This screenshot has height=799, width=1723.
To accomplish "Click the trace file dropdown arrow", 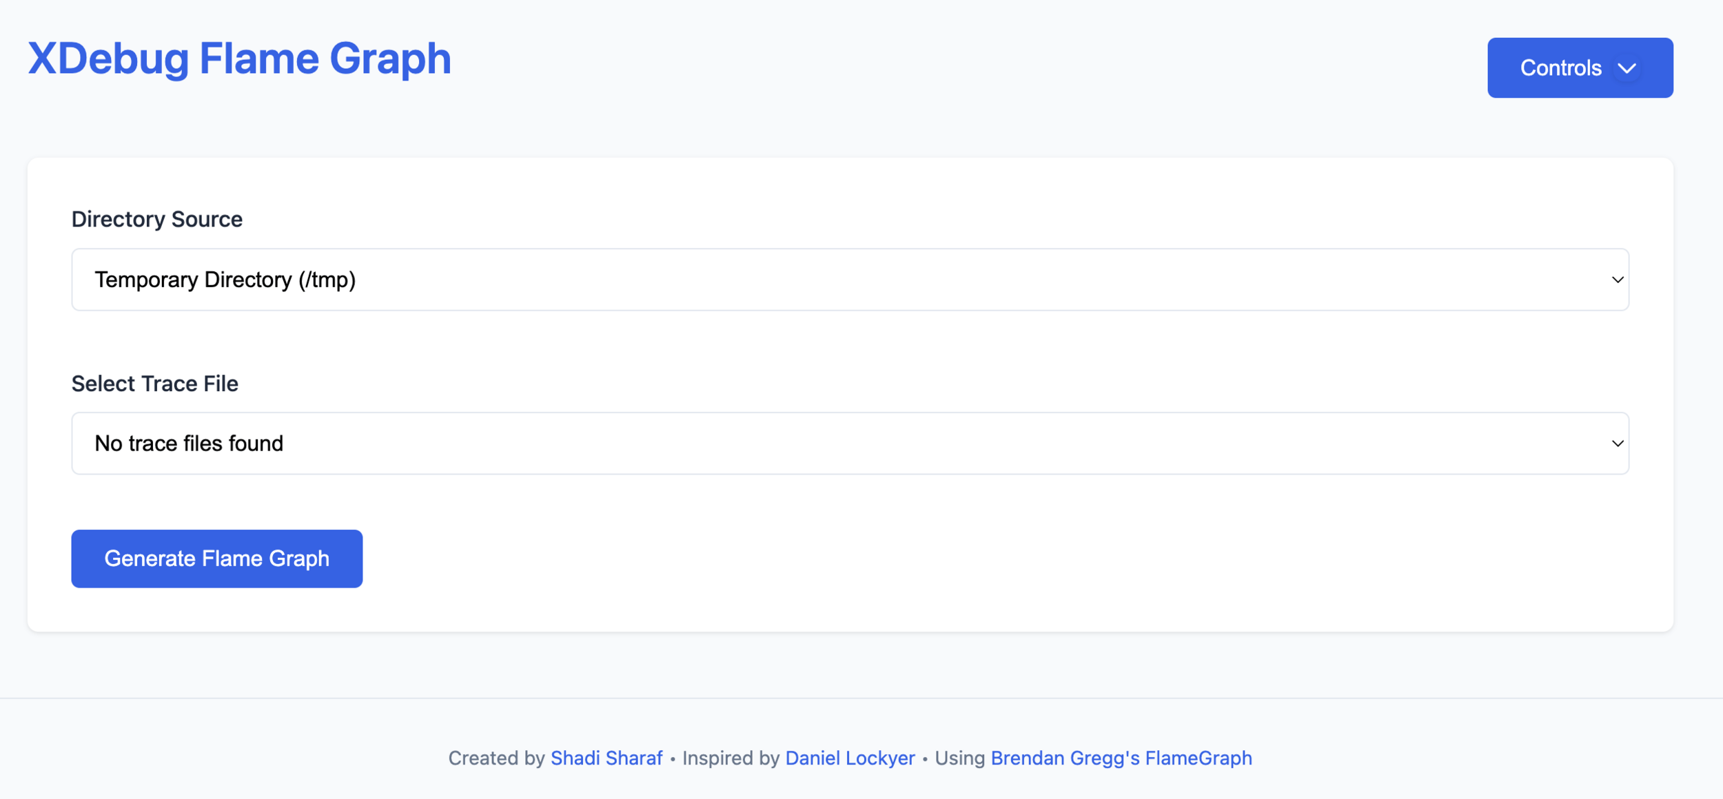I will [x=1617, y=444].
